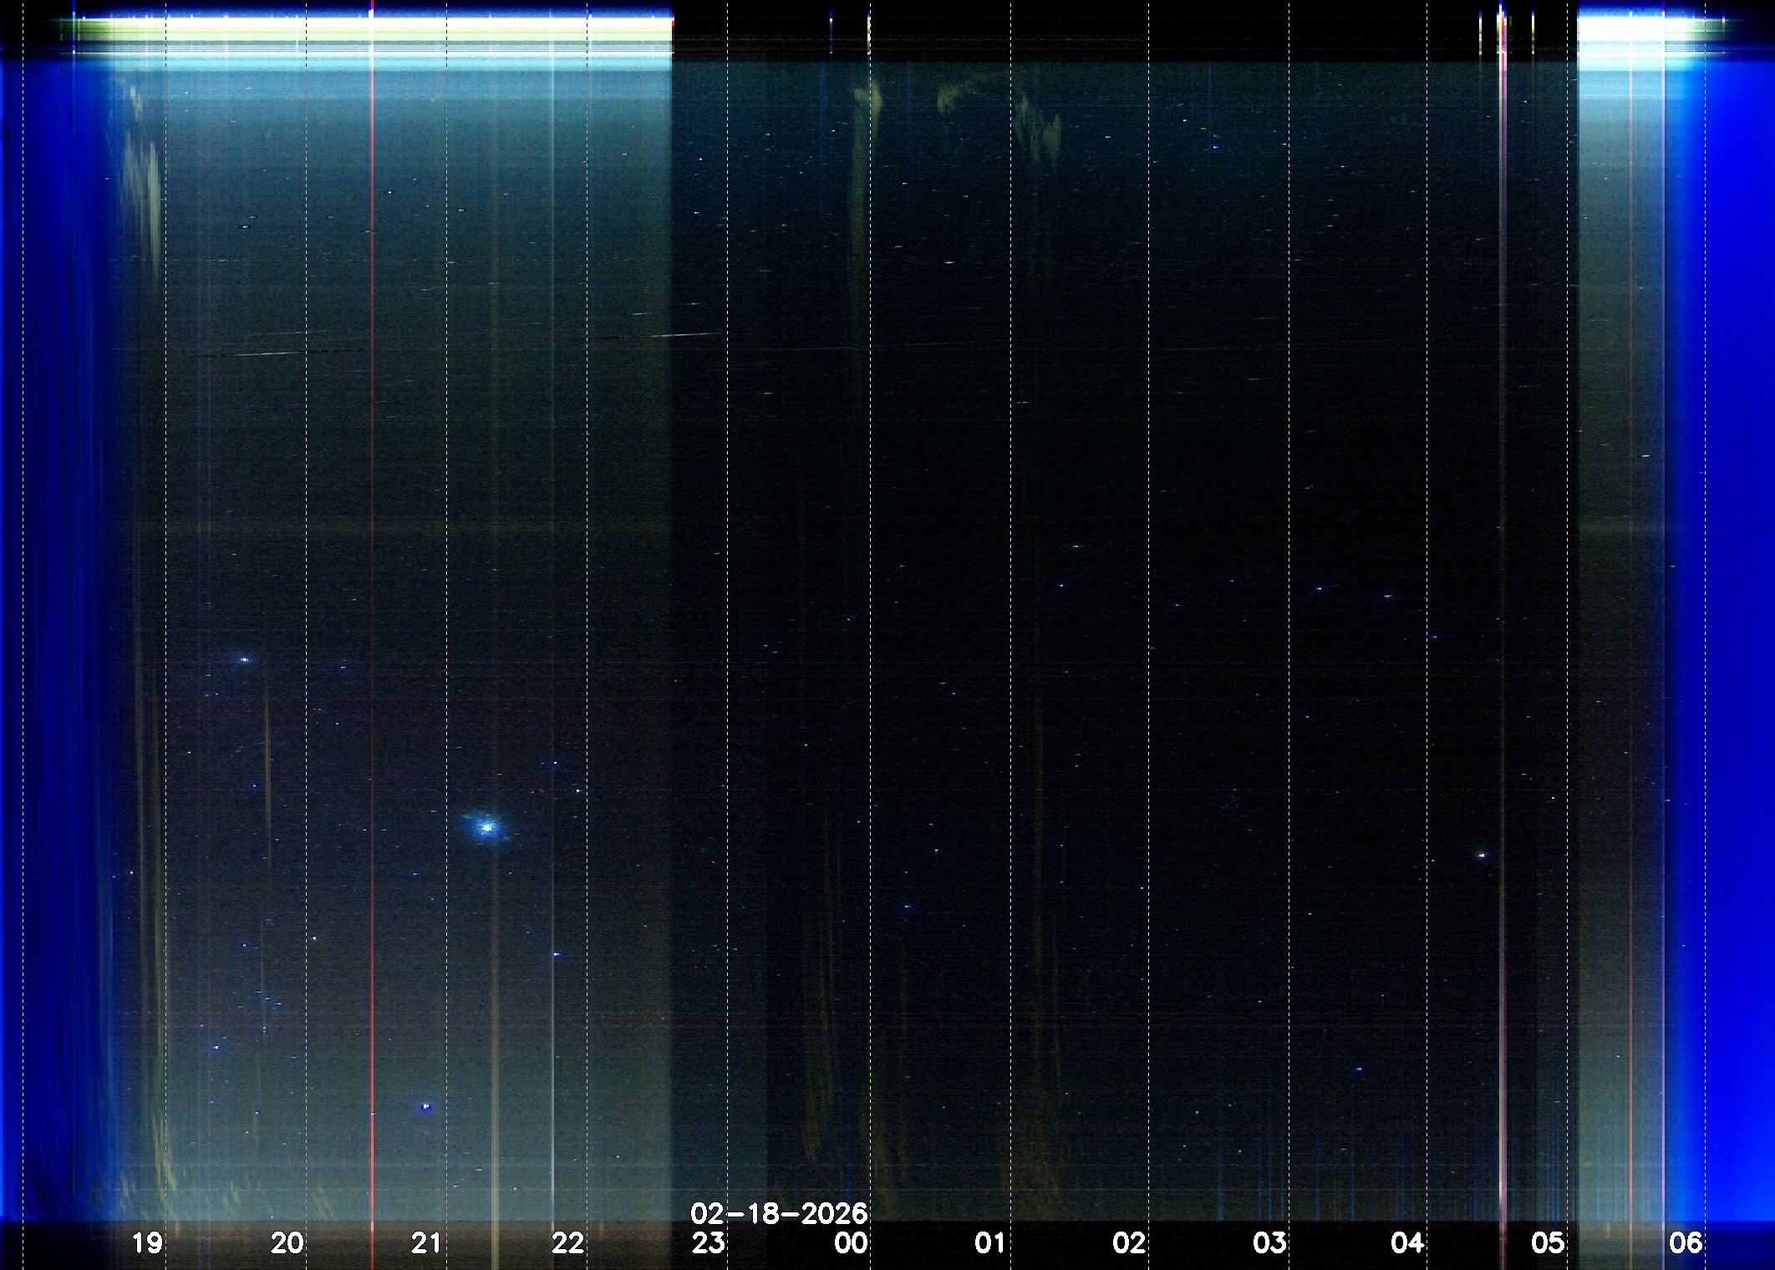Screen dimensions: 1775x1270
Task: Click the 03 hour label
Action: click(1269, 1243)
